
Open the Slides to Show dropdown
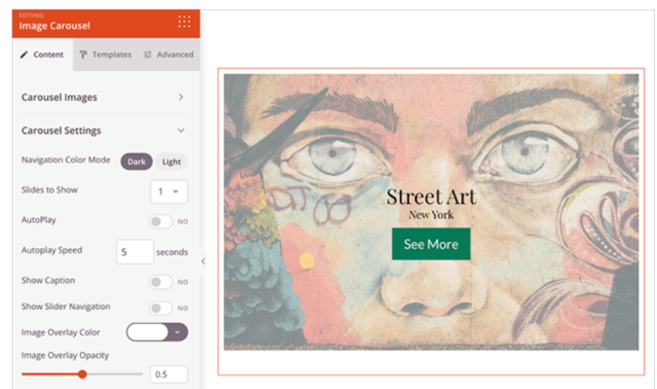point(169,192)
